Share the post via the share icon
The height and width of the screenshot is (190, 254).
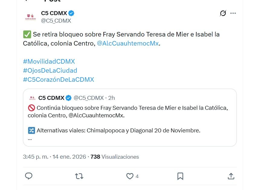pos(231,176)
